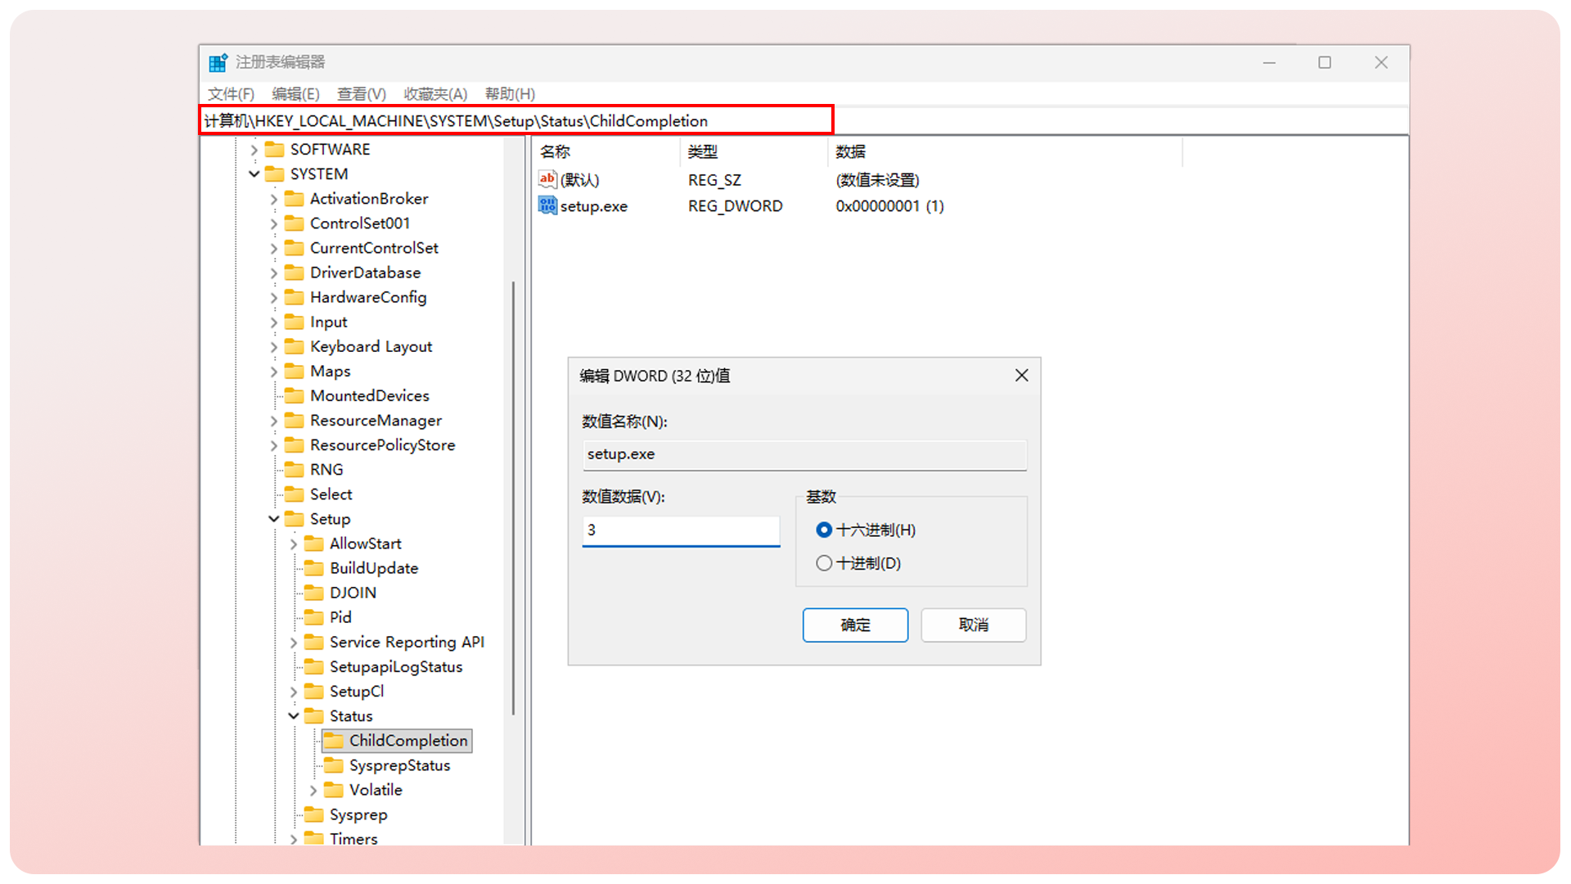The width and height of the screenshot is (1571, 884).
Task: Click the RNG folder icon
Action: [295, 470]
